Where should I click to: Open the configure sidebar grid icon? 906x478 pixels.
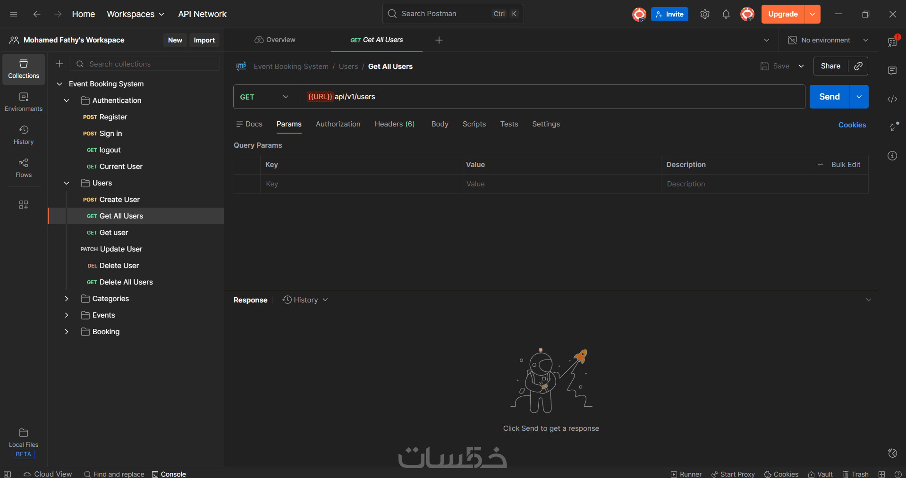click(x=24, y=205)
